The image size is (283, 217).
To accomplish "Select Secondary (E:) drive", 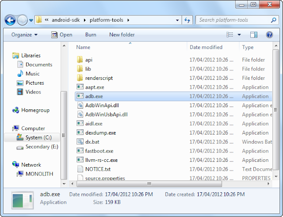I will (x=37, y=147).
